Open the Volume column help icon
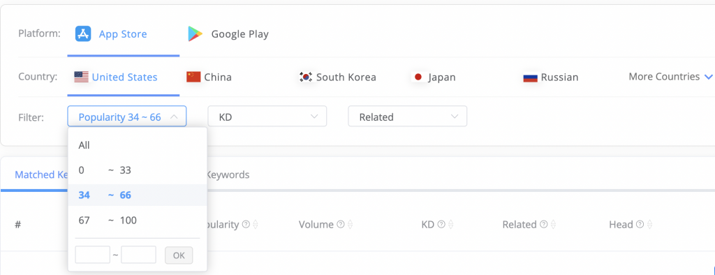The width and height of the screenshot is (715, 275). click(x=341, y=224)
